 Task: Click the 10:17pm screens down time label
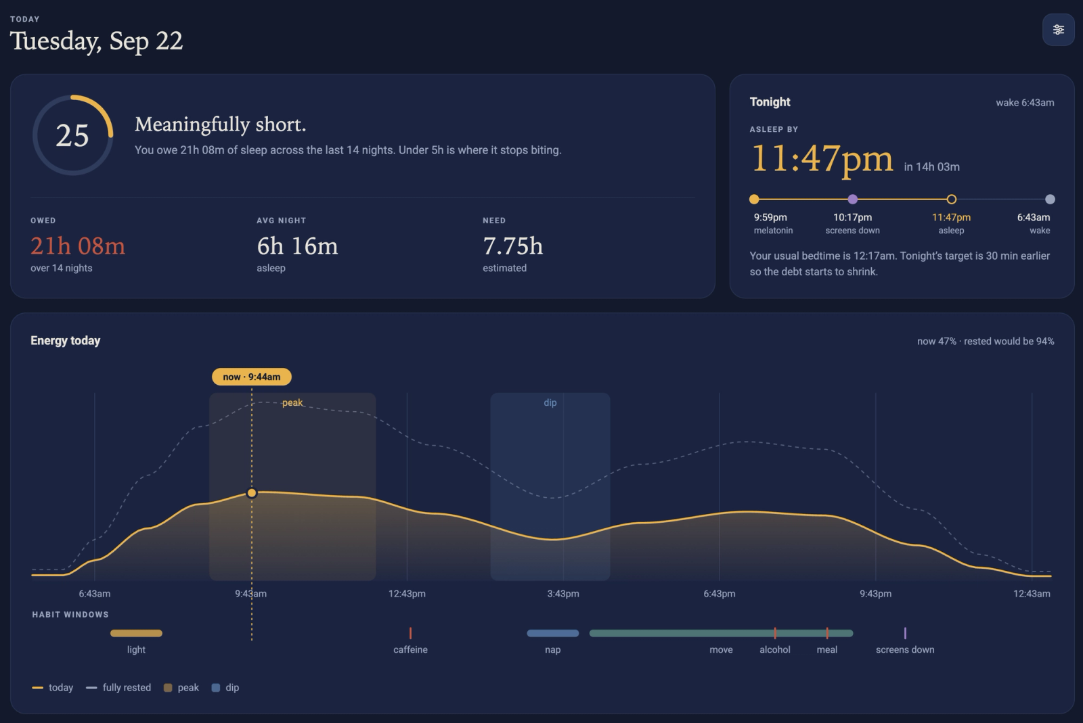pyautogui.click(x=852, y=218)
